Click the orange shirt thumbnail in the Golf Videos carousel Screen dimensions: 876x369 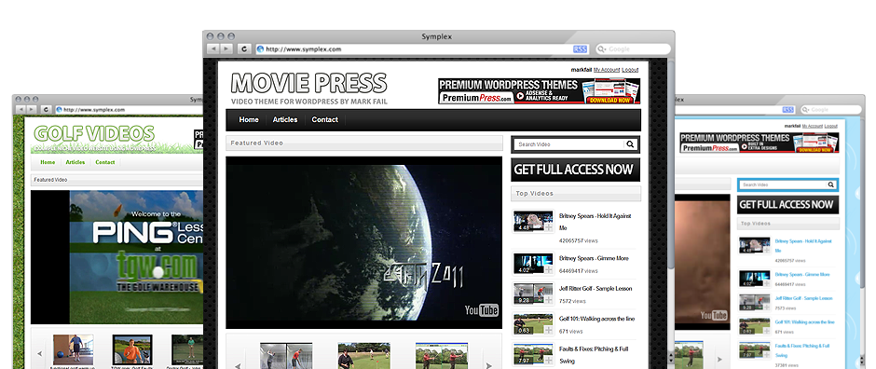click(x=132, y=349)
